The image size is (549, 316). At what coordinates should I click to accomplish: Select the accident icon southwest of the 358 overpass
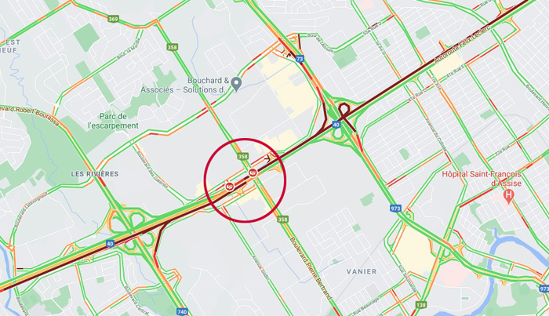[230, 186]
